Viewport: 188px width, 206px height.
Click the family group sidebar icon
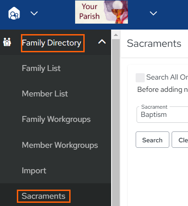[x=7, y=42]
